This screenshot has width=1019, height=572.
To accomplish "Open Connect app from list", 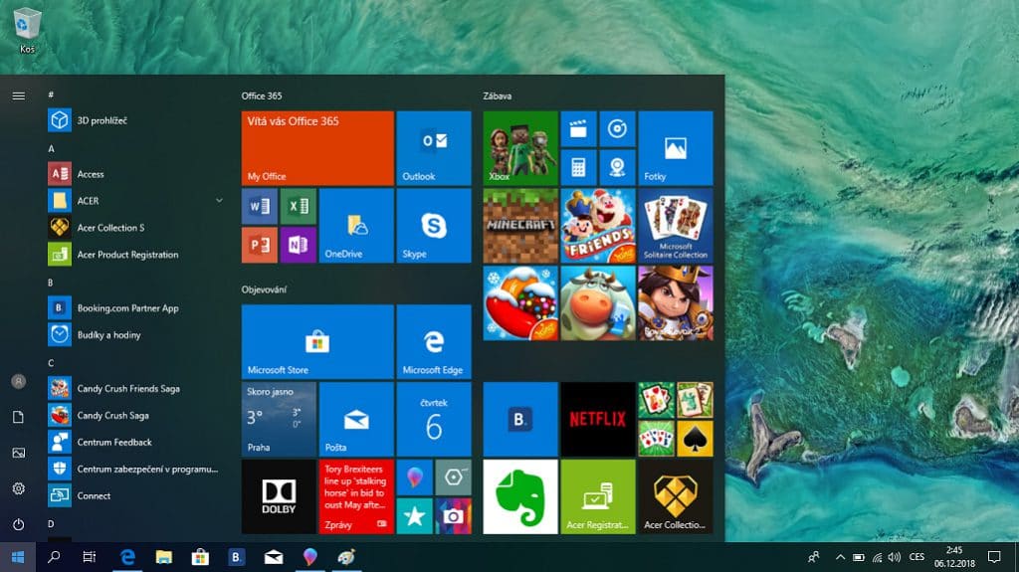I will (x=135, y=495).
